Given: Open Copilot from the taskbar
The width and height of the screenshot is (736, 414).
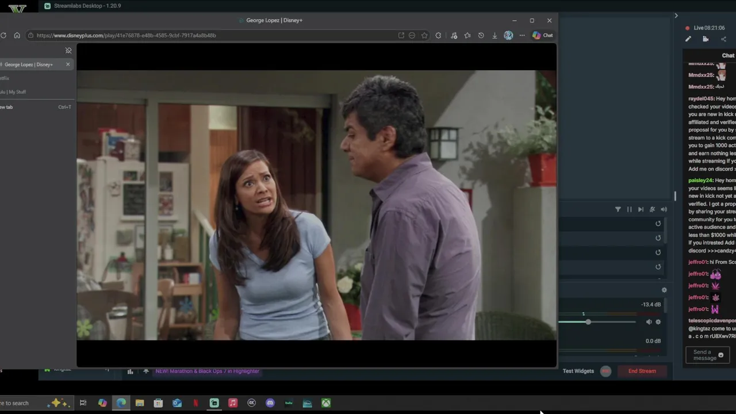Looking at the screenshot, I should click(x=102, y=403).
